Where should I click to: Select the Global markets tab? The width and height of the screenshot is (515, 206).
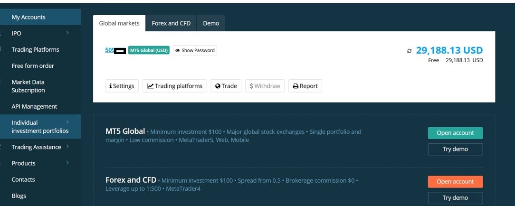coord(119,23)
